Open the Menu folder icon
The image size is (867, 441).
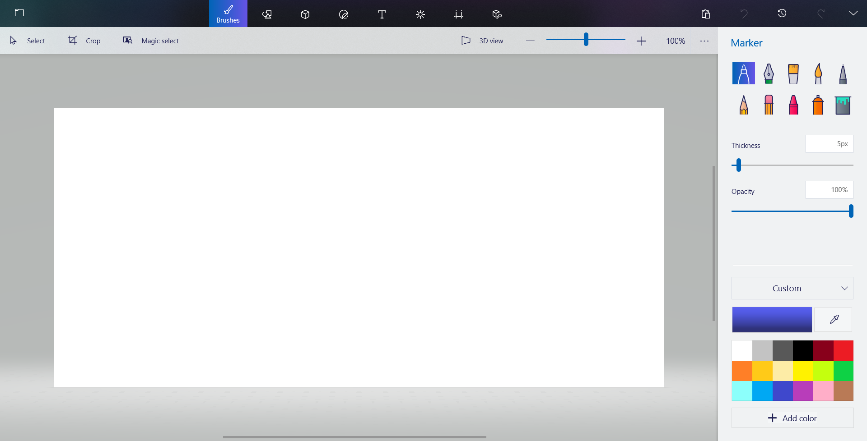[19, 13]
